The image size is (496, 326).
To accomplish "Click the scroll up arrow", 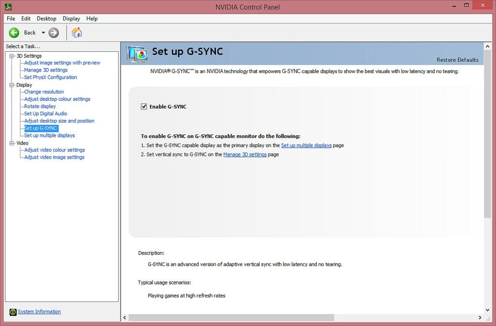I will 487,46.
